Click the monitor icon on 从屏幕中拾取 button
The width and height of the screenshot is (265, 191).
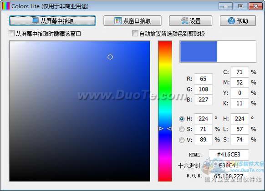pos(36,21)
